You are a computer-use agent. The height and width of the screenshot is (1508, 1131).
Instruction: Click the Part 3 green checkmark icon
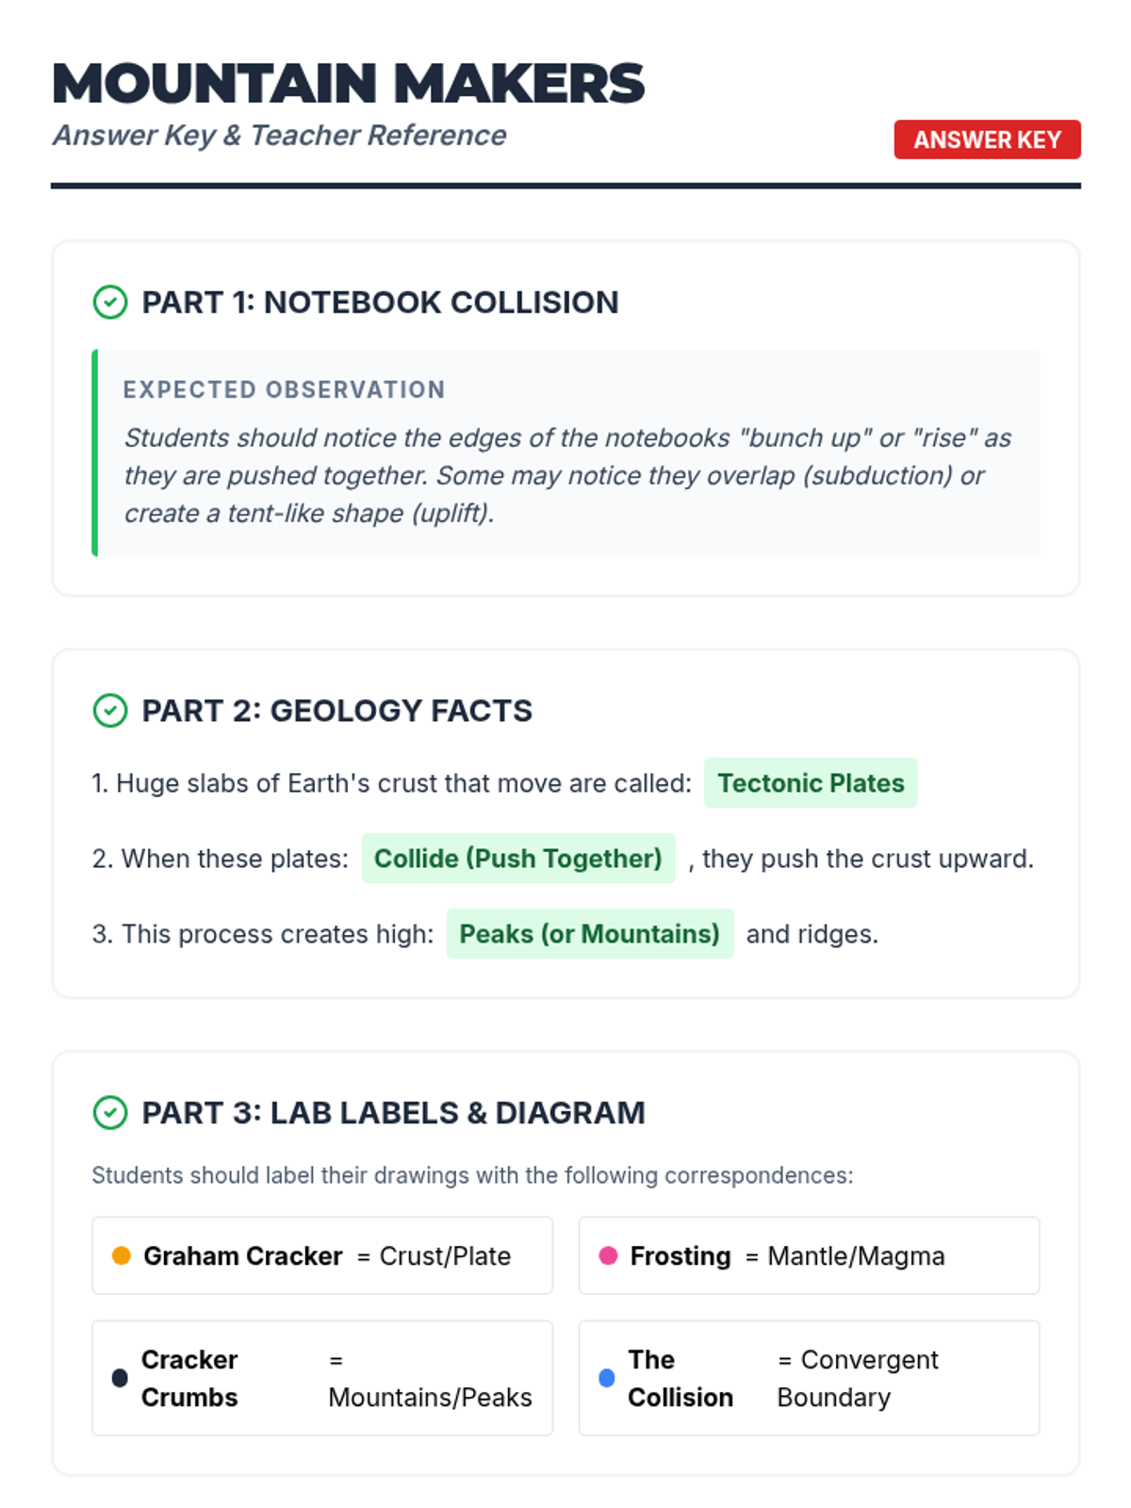[110, 1113]
